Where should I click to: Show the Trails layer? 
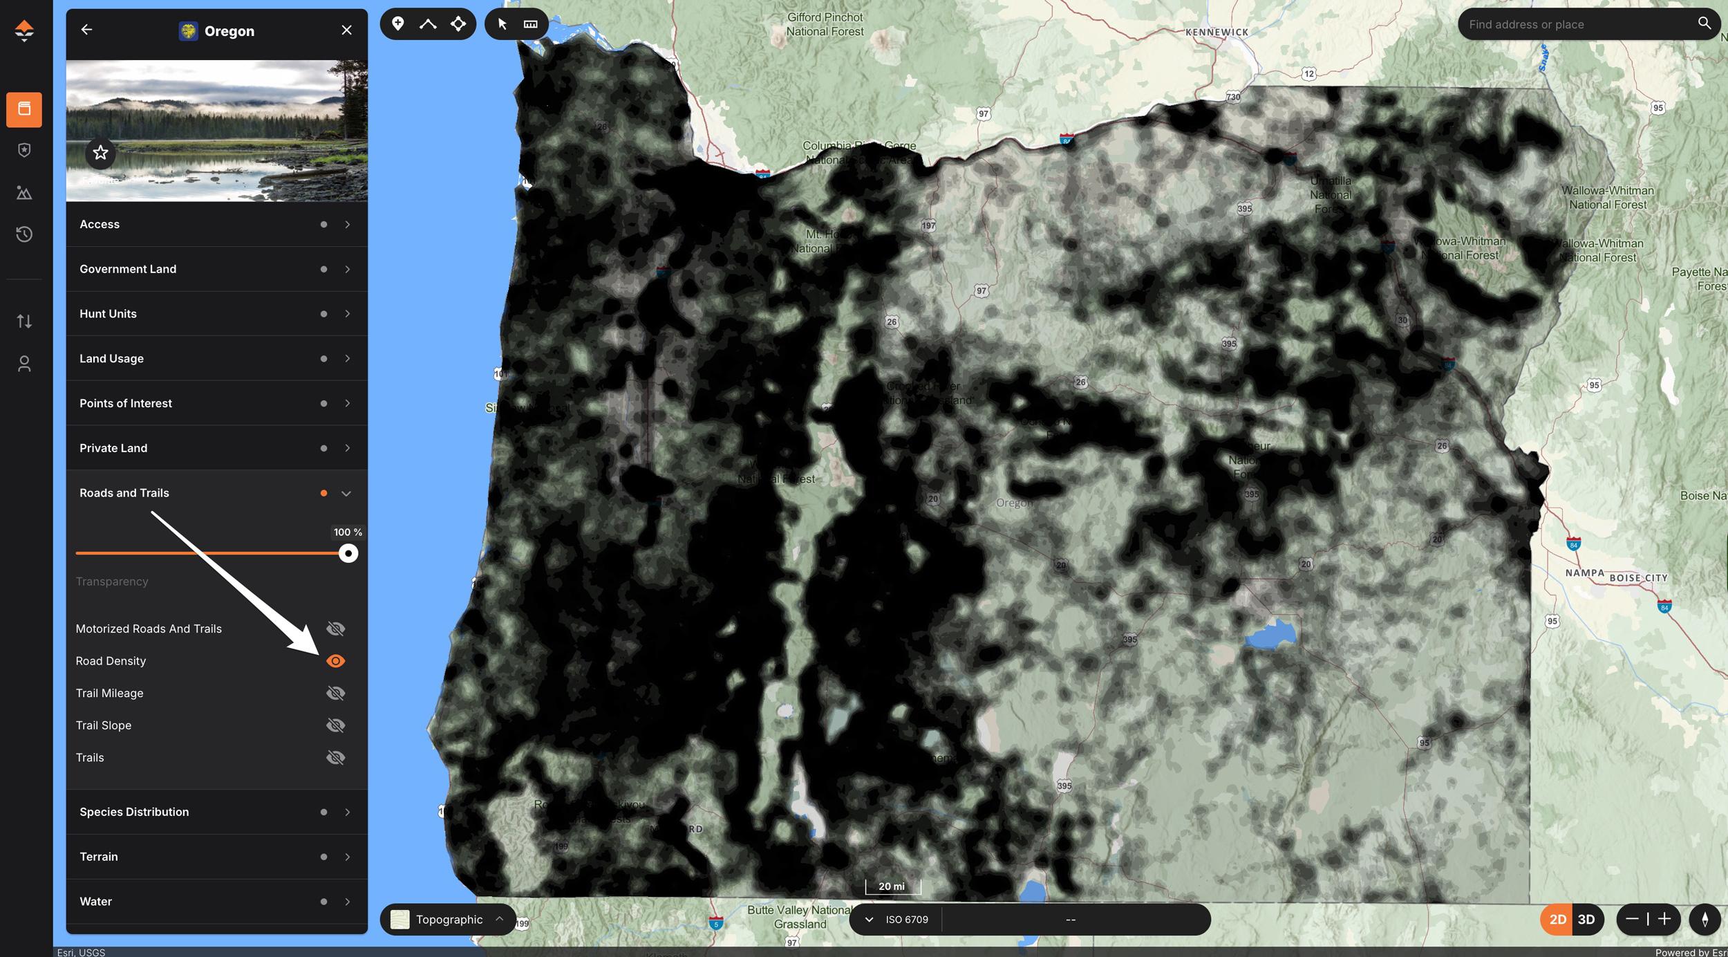pyautogui.click(x=337, y=757)
